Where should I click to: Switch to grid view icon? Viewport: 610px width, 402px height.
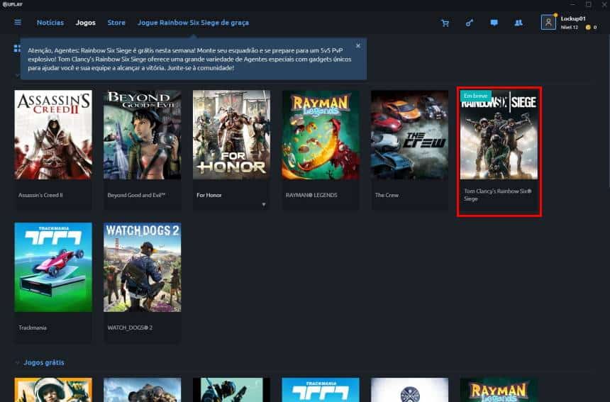17,48
